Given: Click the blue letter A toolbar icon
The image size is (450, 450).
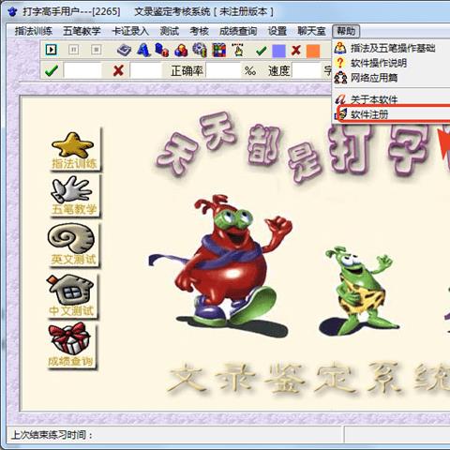Looking at the screenshot, I should coord(143,51).
